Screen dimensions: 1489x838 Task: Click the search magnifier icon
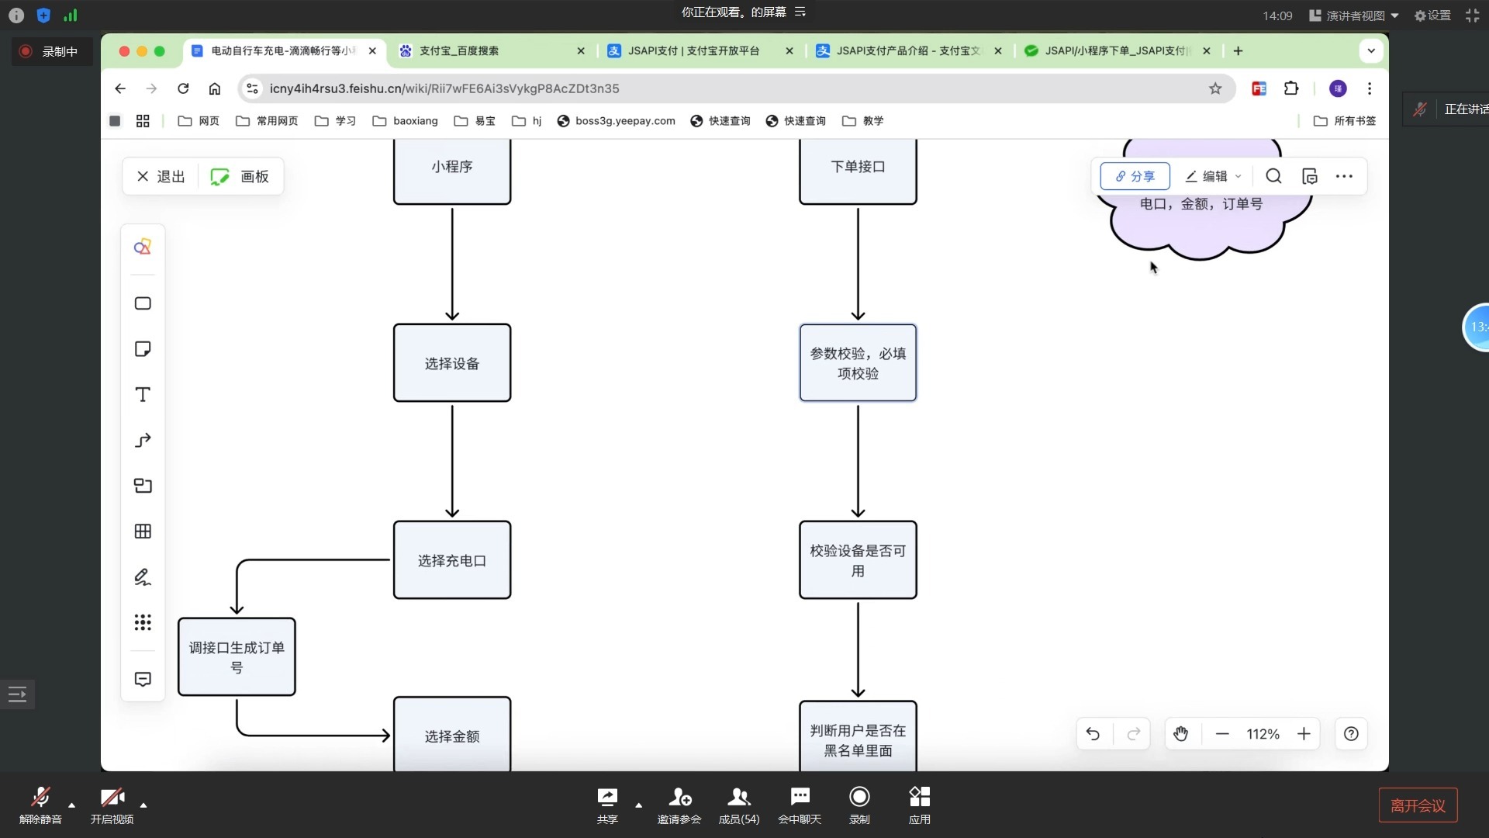(1273, 176)
